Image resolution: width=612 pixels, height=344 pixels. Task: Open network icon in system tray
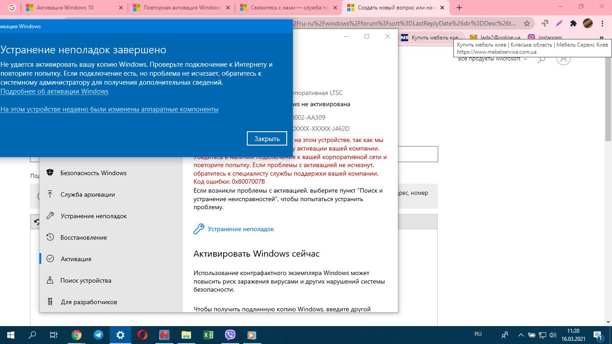pyautogui.click(x=543, y=335)
